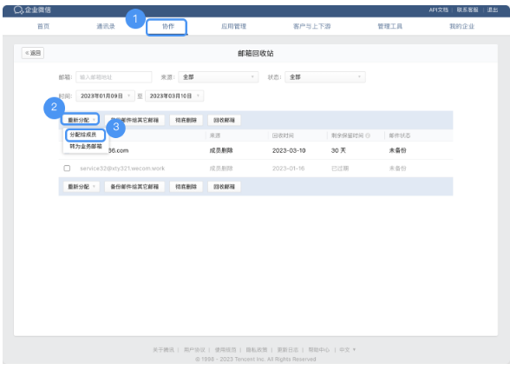Screen dimensions: 510x370
Task: Open 使用规范 footer link
Action: tap(226, 350)
